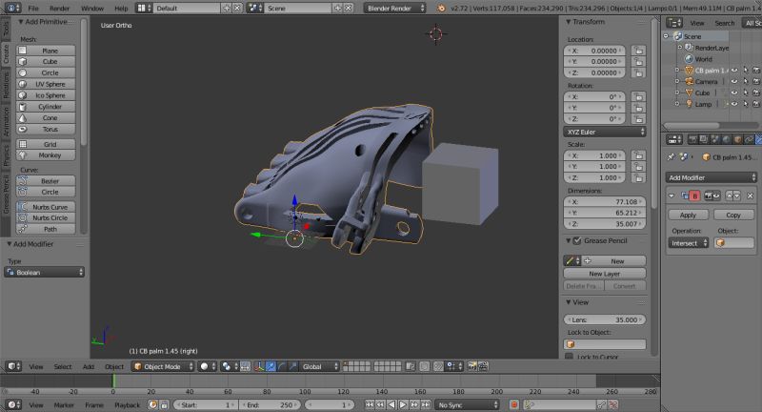
Task: Select the translate manipulator arrow icon
Action: 271,366
